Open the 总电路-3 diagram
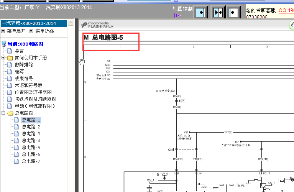Viewport: 294px width, 192px height. pyautogui.click(x=31, y=134)
